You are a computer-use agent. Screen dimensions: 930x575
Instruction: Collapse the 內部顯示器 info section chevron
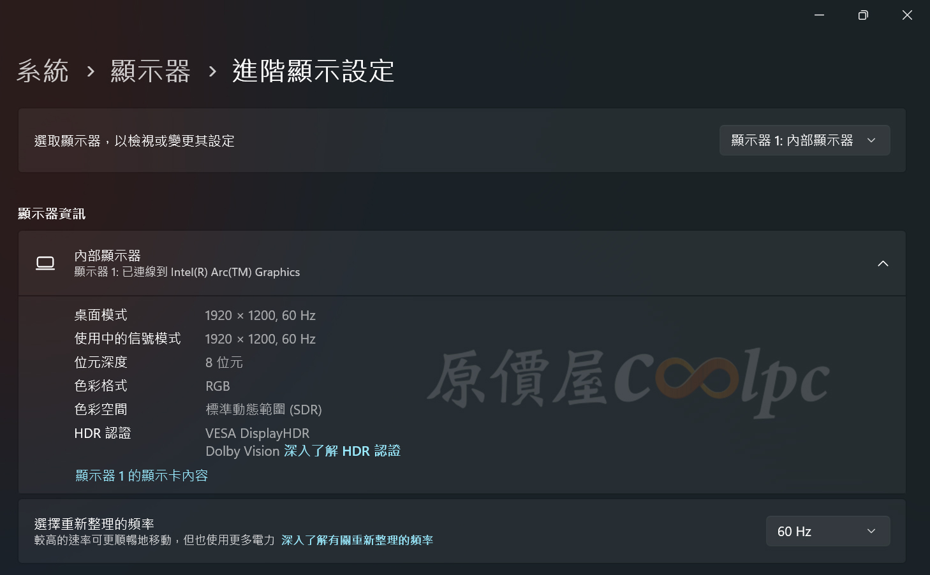[883, 263]
